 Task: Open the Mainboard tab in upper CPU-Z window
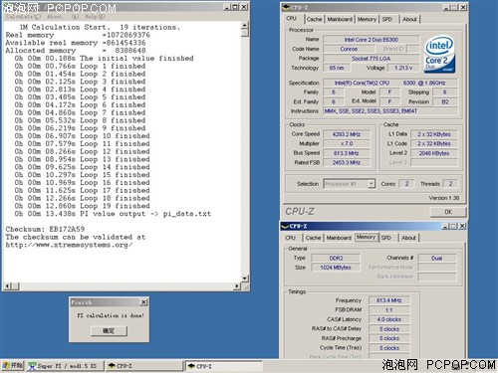[x=340, y=19]
